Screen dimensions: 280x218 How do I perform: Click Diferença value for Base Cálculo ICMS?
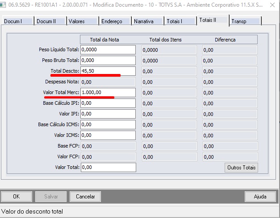coord(230,125)
